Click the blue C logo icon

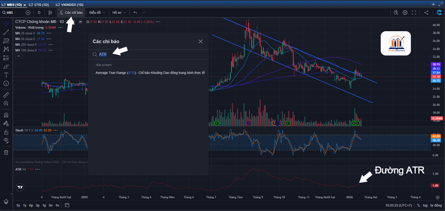(x=439, y=12)
